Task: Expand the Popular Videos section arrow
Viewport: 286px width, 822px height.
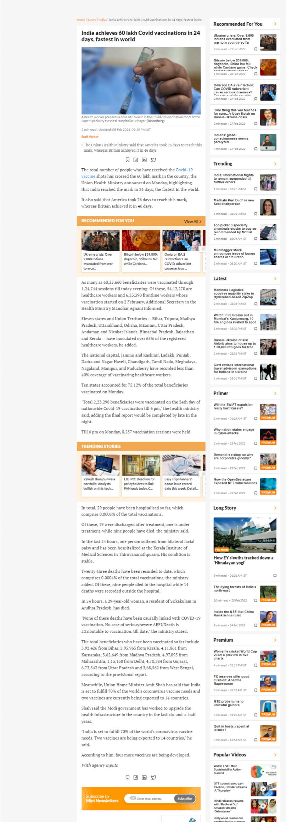Action: 275,755
